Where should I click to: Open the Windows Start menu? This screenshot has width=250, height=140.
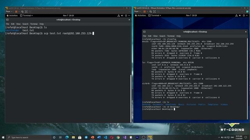(3, 137)
